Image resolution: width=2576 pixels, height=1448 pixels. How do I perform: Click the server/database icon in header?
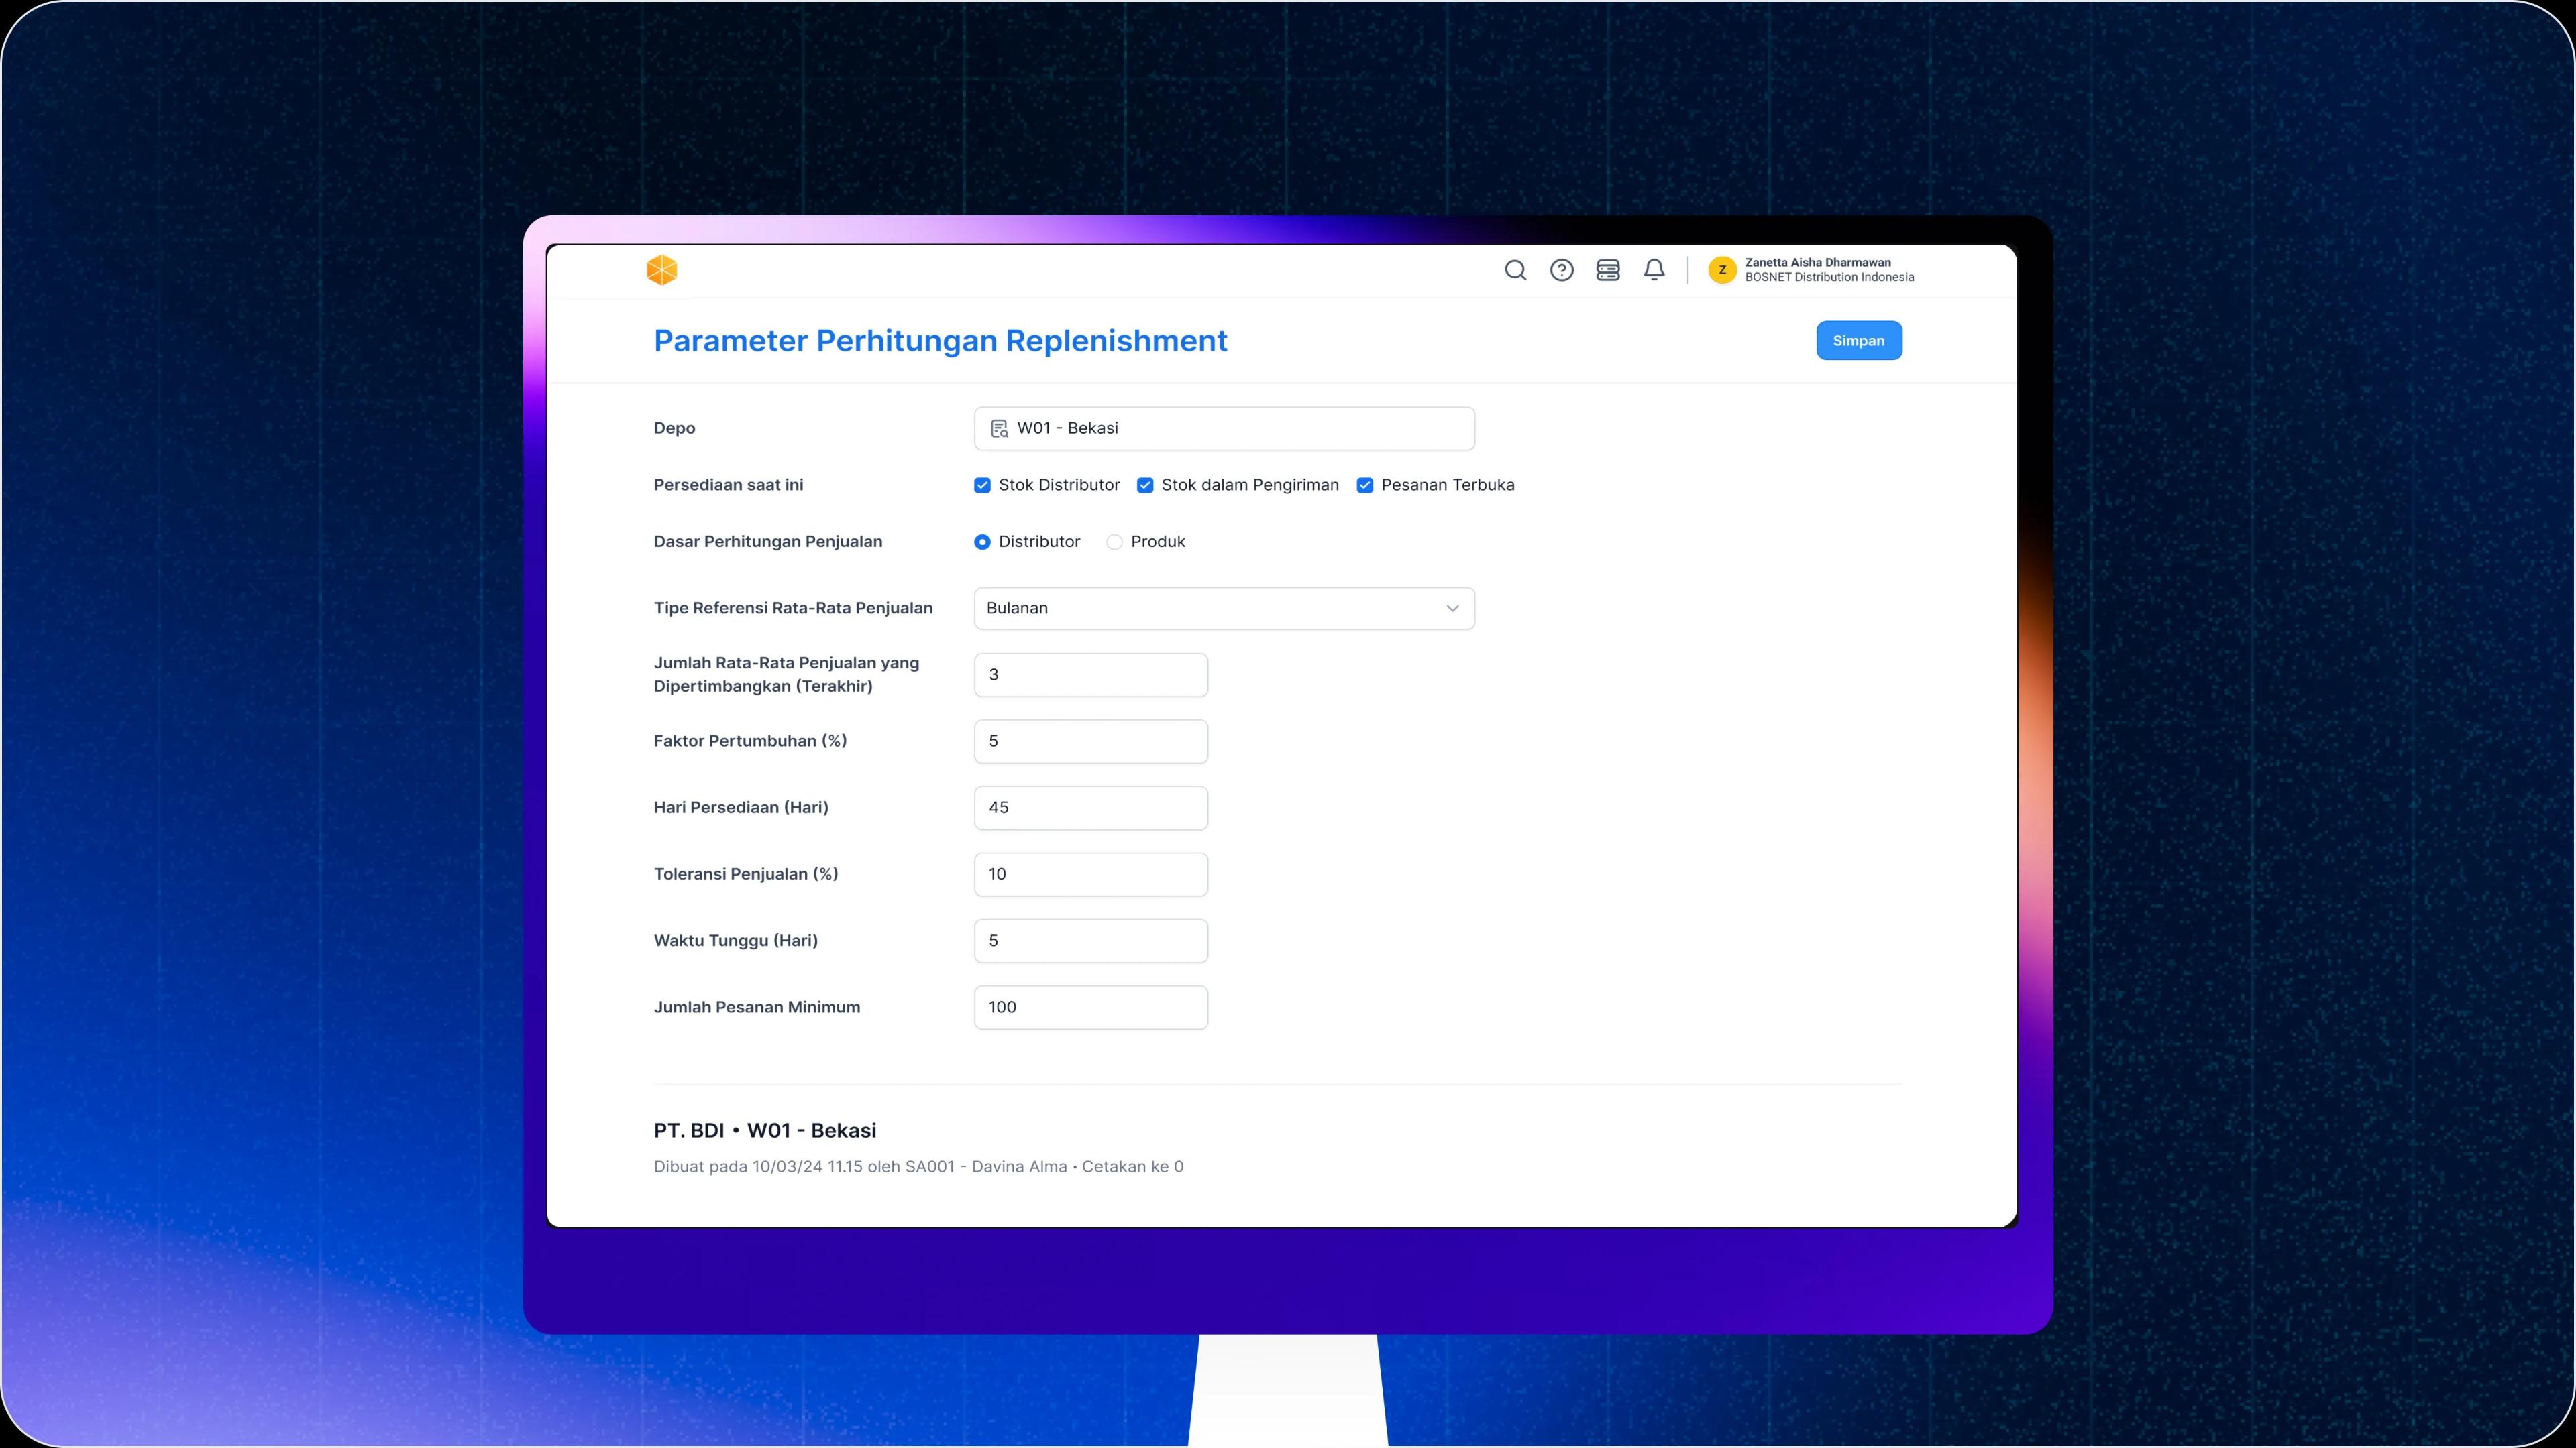coord(1607,269)
